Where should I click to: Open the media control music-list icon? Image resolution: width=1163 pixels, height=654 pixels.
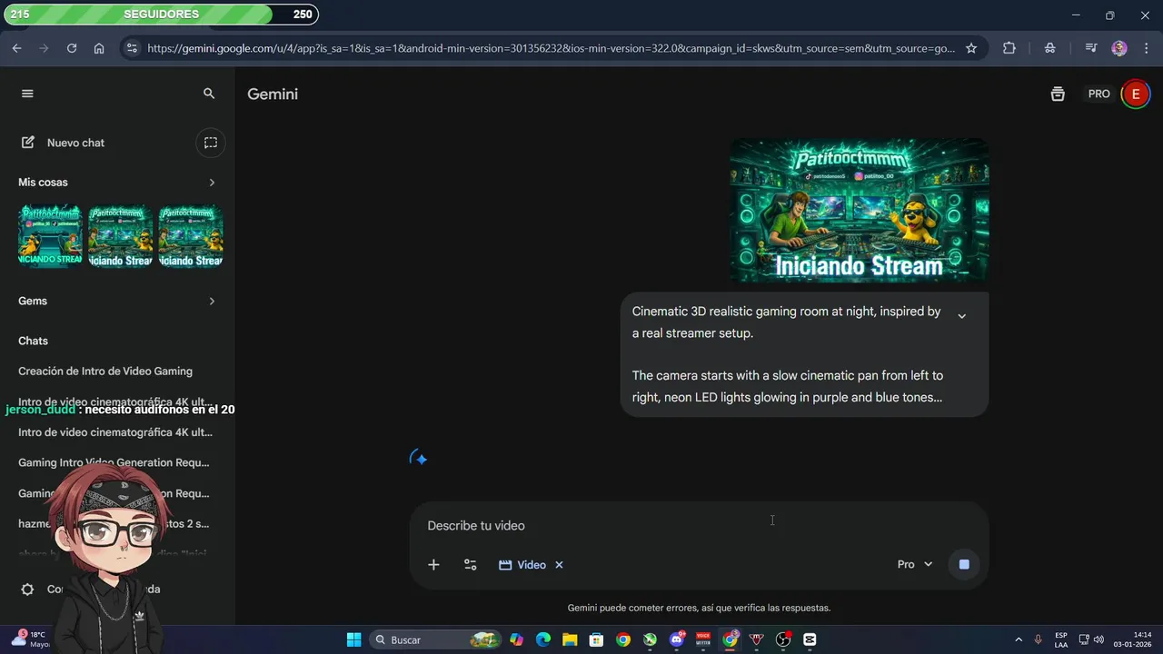1091,48
